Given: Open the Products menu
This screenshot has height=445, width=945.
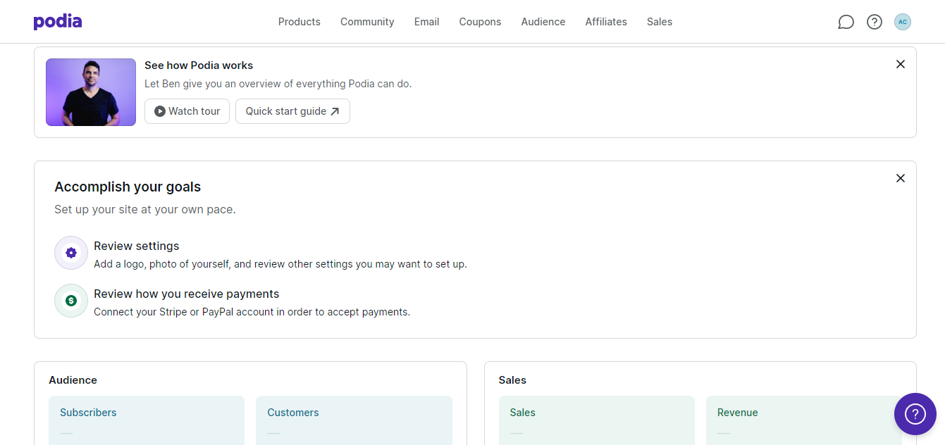Looking at the screenshot, I should (299, 22).
